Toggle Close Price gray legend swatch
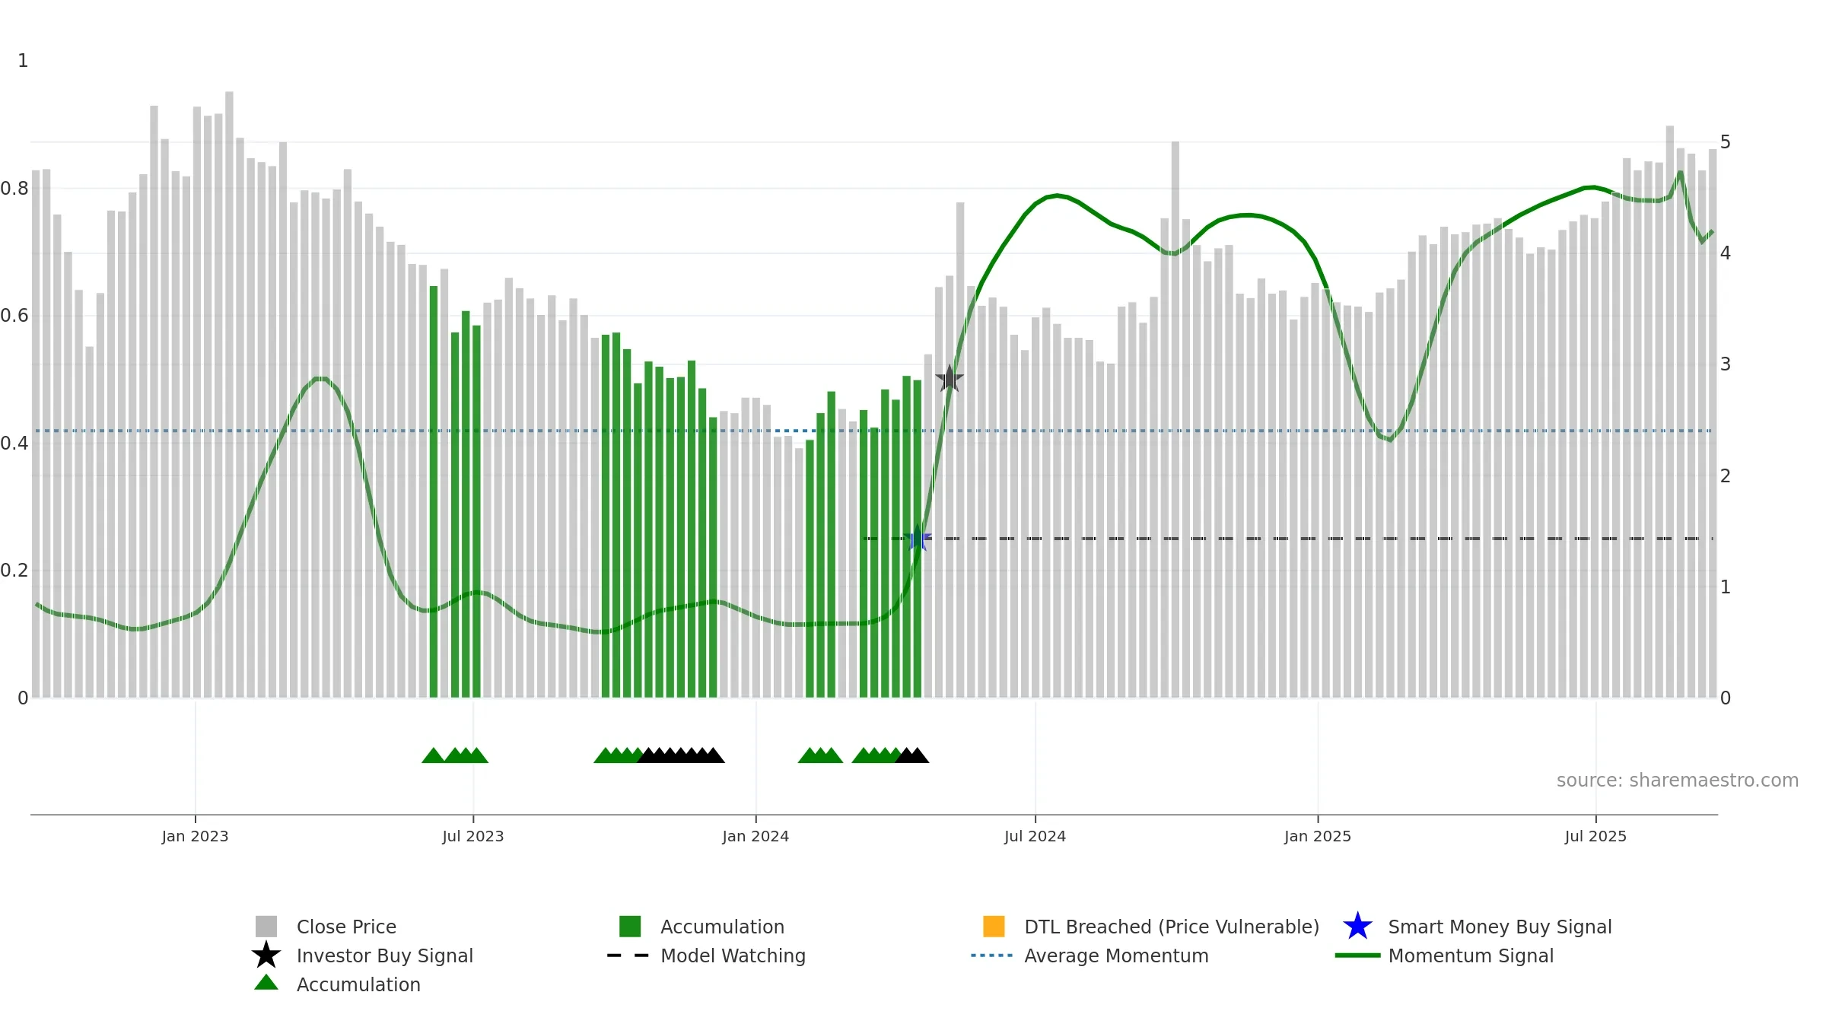This screenshot has width=1826, height=1027. (x=266, y=927)
